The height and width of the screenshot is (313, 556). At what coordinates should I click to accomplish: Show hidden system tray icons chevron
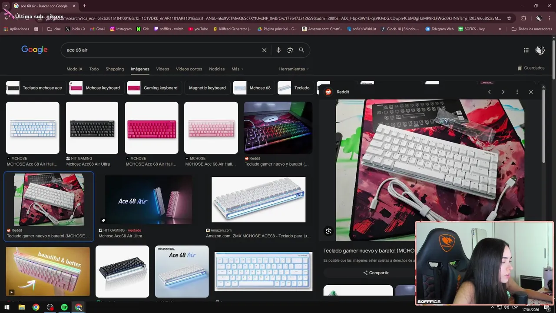(493, 307)
